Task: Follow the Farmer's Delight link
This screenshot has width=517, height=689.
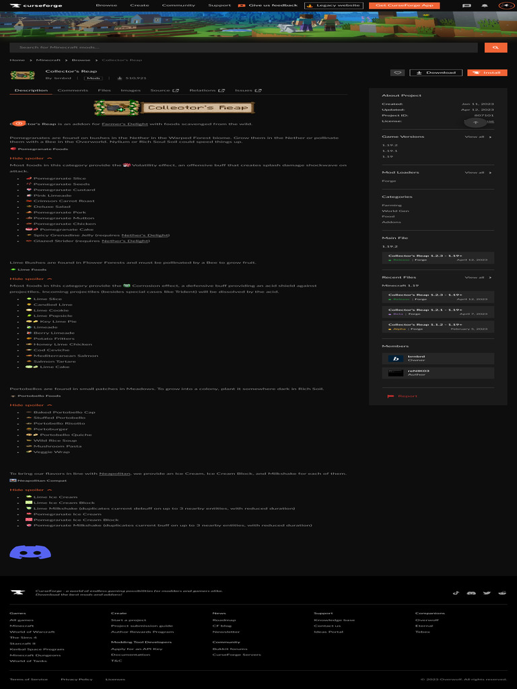Action: tap(125, 124)
